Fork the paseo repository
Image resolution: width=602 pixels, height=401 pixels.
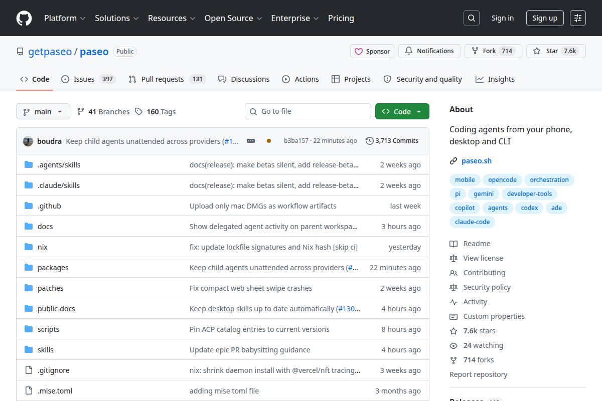coord(493,51)
